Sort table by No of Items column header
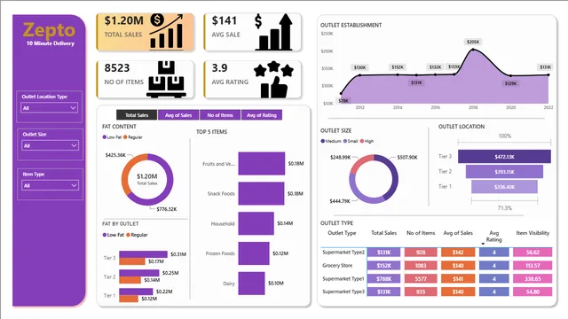Screen dimensions: 568x319 (x=421, y=233)
